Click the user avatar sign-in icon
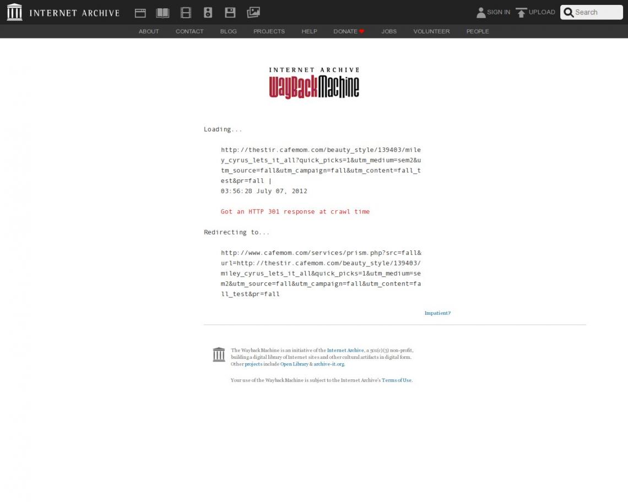This screenshot has width=628, height=502. (481, 13)
